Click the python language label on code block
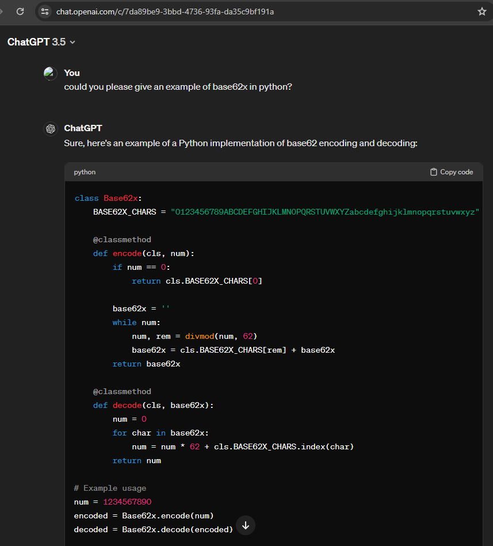 coord(85,172)
